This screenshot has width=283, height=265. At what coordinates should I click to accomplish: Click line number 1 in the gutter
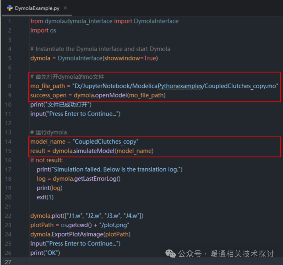coord(10,21)
